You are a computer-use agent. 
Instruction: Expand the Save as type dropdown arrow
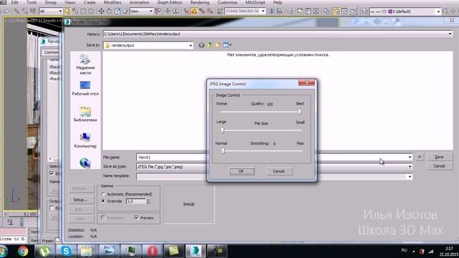tap(410, 167)
